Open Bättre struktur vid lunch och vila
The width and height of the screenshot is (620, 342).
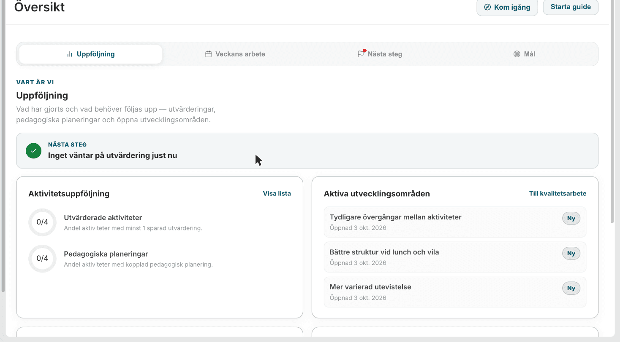pyautogui.click(x=455, y=257)
